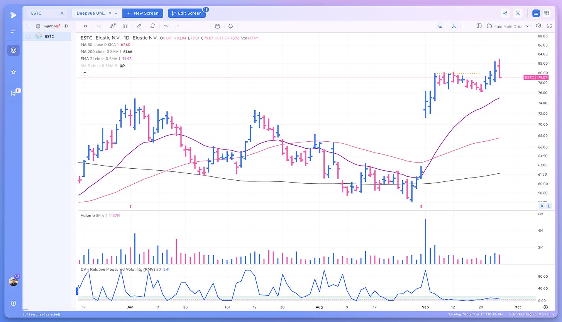Open column settings gear left of Symbol
The width and height of the screenshot is (562, 322).
[x=38, y=26]
